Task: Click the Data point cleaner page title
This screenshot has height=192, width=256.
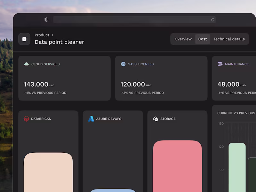Action: [60, 42]
